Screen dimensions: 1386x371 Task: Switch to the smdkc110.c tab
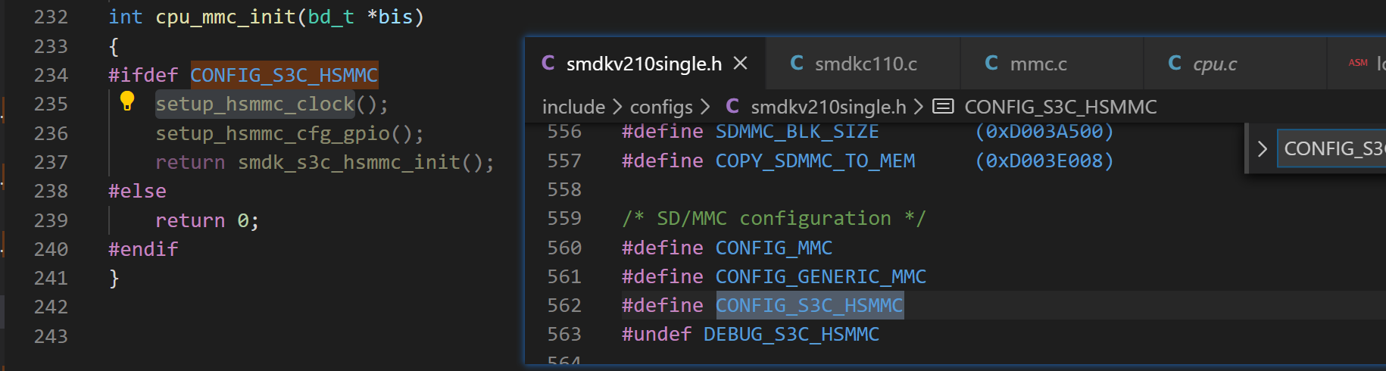tap(865, 64)
